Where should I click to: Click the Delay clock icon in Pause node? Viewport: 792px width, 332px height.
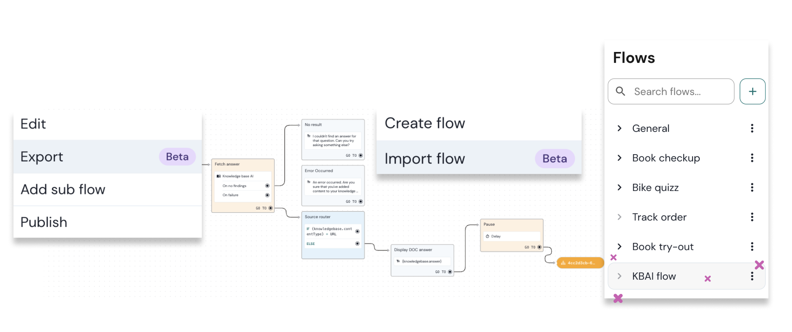[x=487, y=237]
